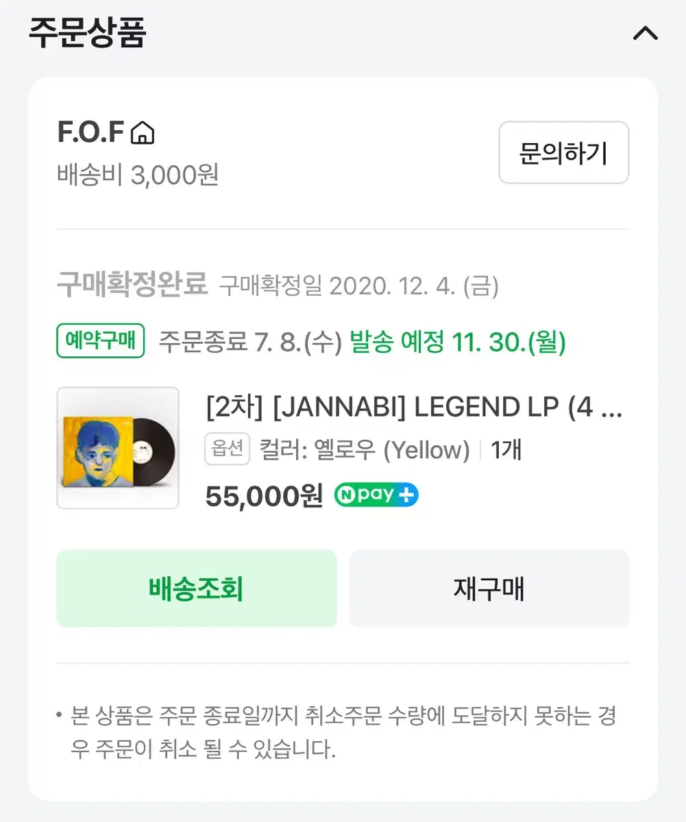Image resolution: width=686 pixels, height=822 pixels.
Task: Track delivery with 배송조회 button
Action: click(x=196, y=588)
